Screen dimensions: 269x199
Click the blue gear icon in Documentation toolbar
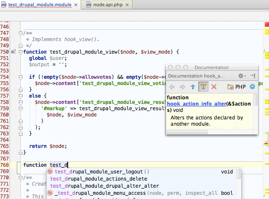[252, 87]
